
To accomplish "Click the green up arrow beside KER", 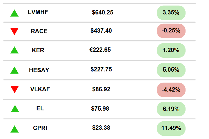I will 14,50.
